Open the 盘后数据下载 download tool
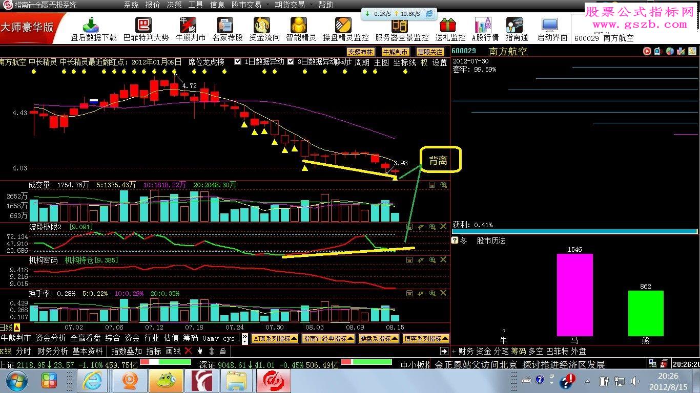Viewport: 700px width, 393px height. (94, 29)
